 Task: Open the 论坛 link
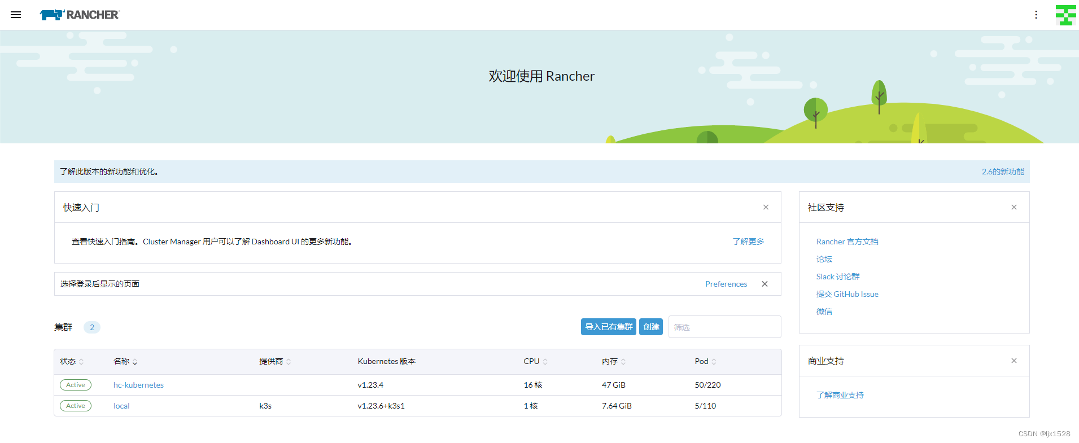point(824,259)
